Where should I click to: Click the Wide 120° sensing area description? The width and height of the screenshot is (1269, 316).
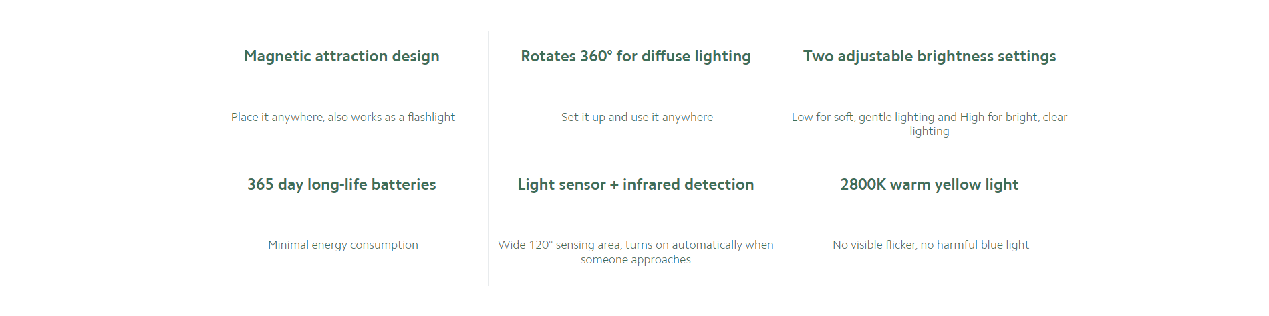636,252
